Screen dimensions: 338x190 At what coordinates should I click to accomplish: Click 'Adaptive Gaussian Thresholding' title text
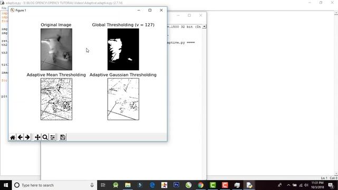coord(123,75)
